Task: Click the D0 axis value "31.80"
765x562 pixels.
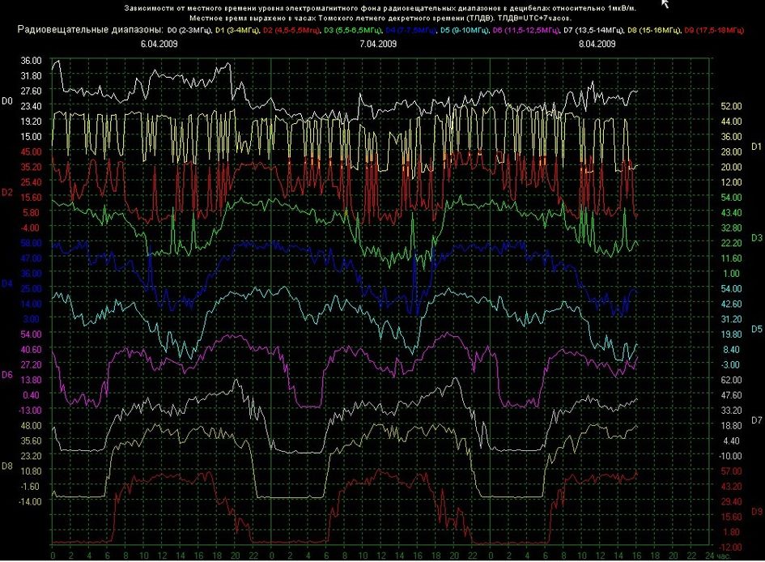Action: [32, 76]
